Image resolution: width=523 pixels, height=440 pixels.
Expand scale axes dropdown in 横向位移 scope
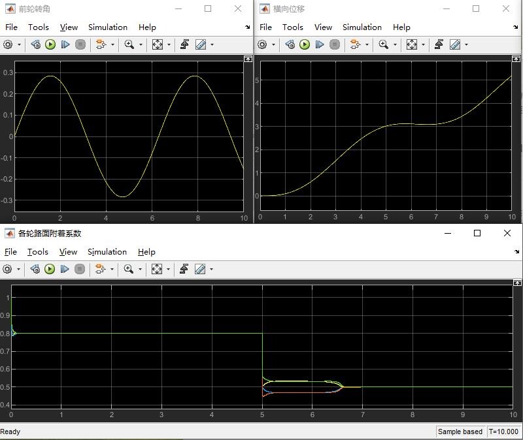(x=423, y=44)
